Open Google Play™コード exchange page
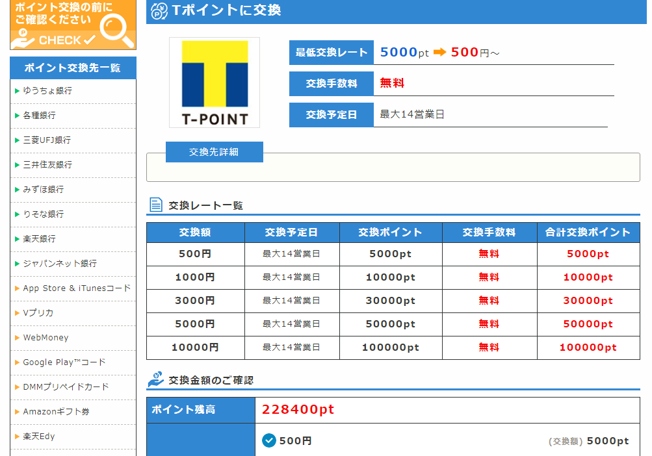 [x=64, y=362]
